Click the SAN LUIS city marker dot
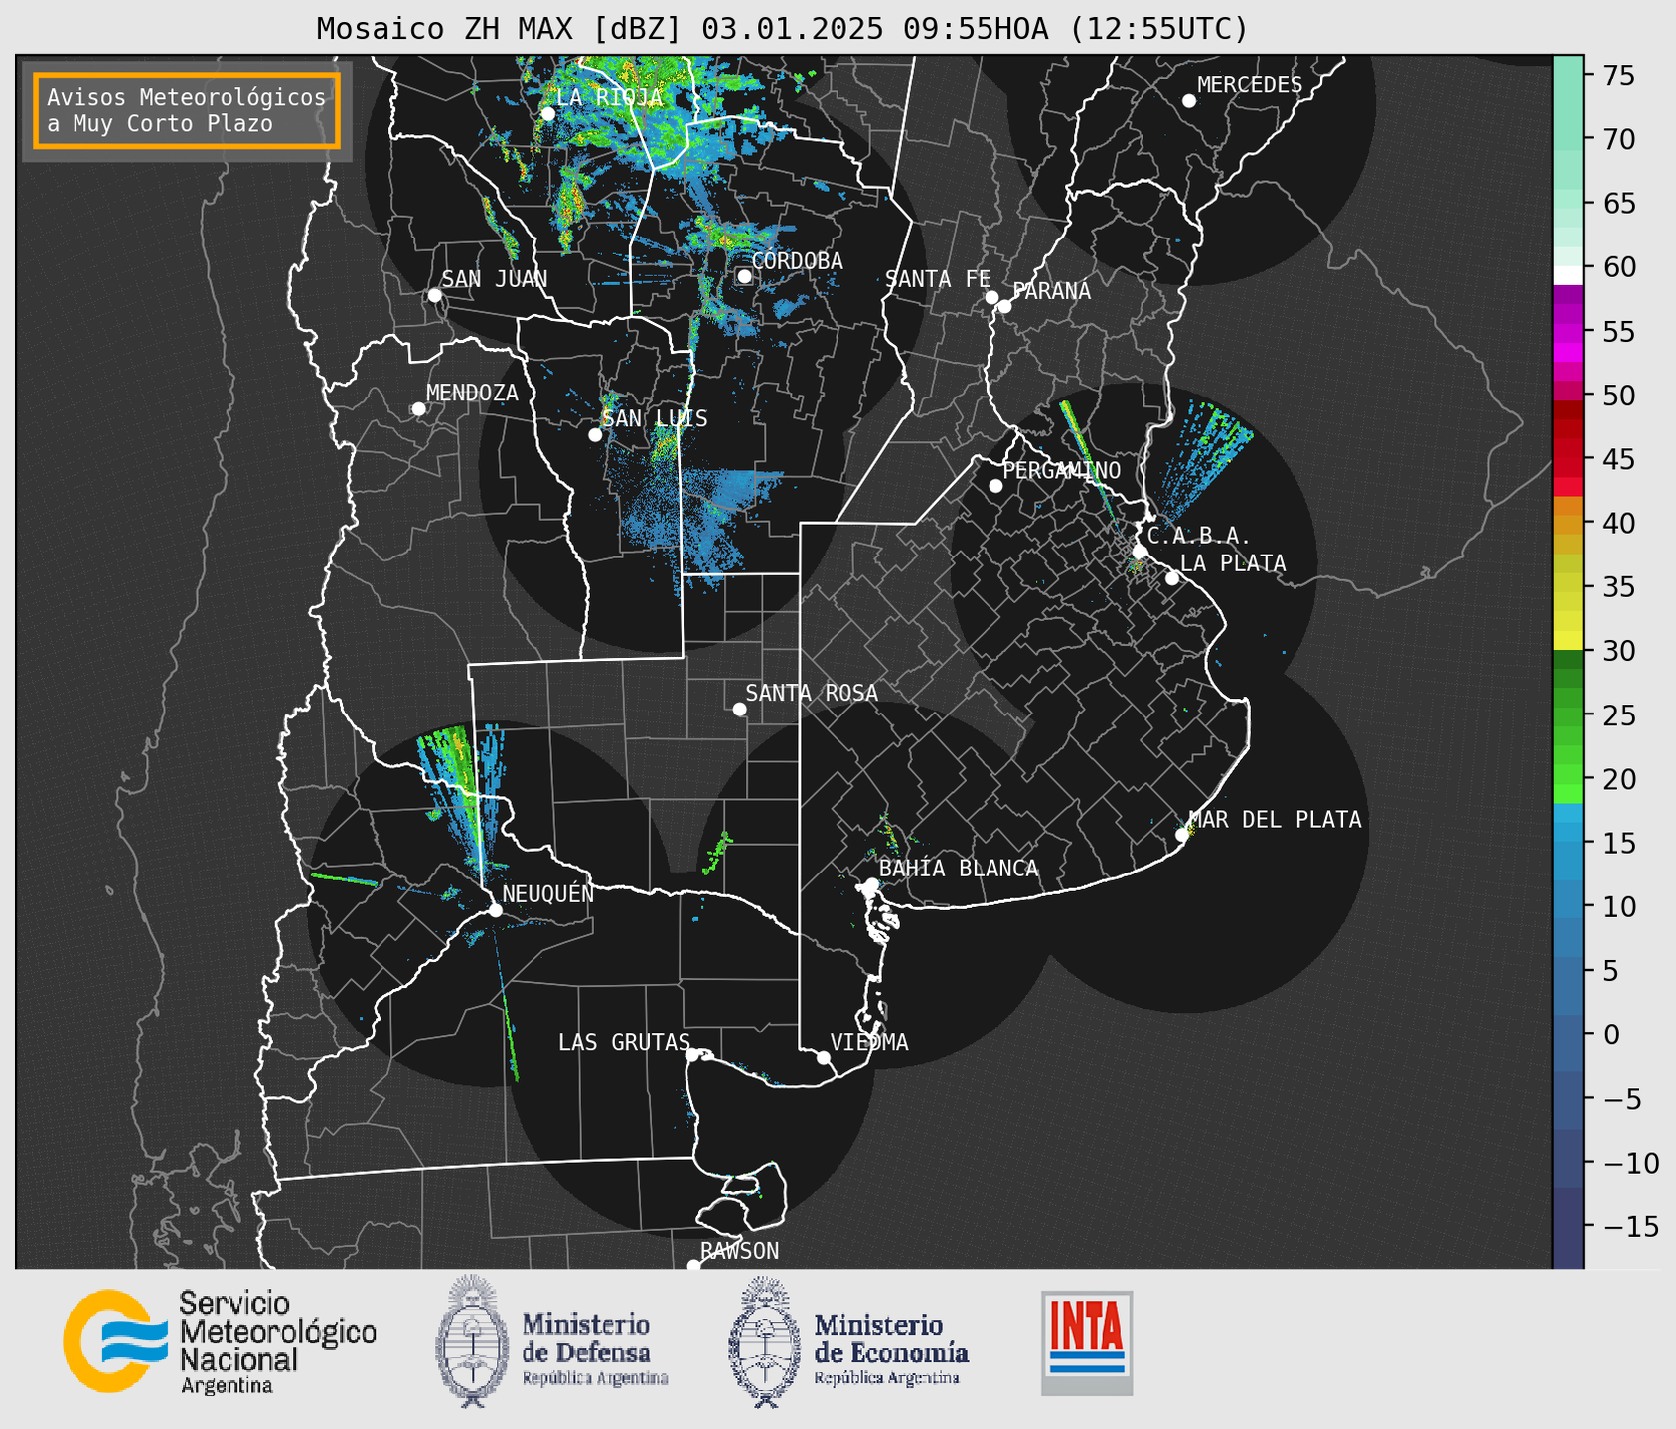 coord(595,434)
